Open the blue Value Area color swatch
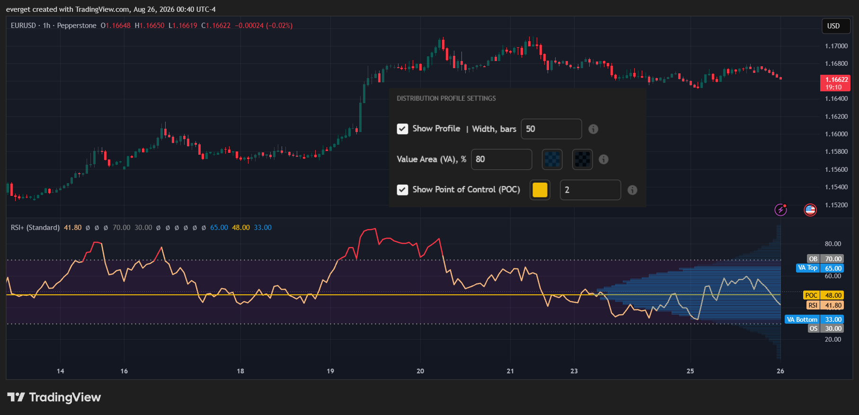The height and width of the screenshot is (415, 859). tap(552, 159)
